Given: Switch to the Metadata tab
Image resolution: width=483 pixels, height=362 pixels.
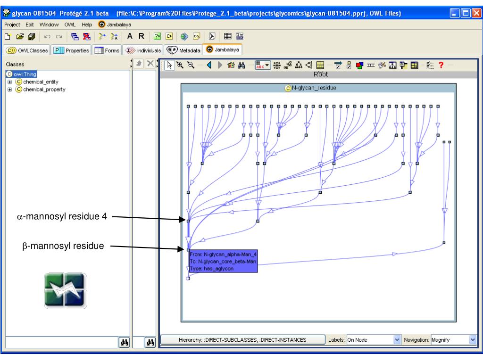Looking at the screenshot, I should [x=183, y=50].
